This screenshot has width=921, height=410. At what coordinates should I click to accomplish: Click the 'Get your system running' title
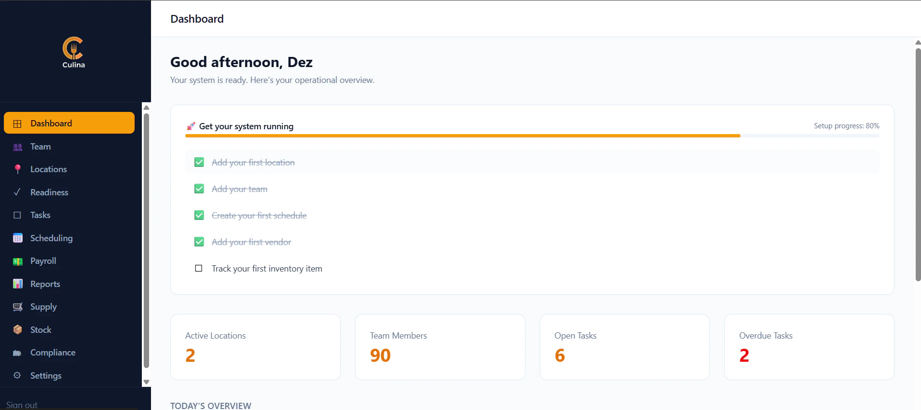click(246, 126)
